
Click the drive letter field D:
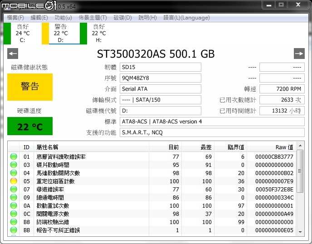tap(161, 111)
